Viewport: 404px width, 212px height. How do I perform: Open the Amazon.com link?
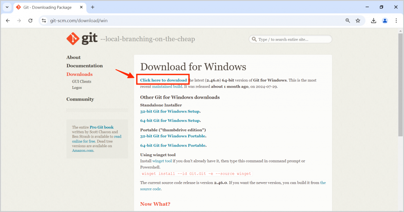[82, 151]
